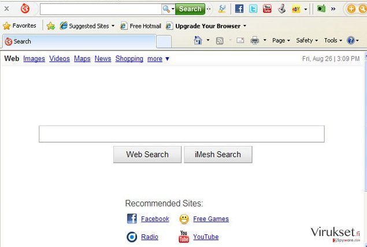367x247 pixels.
Task: Open the YouTube recommended link
Action: (x=206, y=237)
